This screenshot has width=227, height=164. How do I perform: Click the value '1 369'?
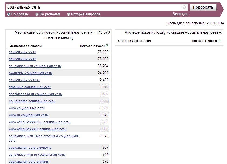(104, 108)
